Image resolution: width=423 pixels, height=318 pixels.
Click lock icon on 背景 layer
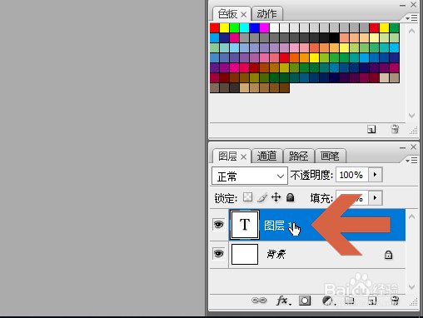[388, 255]
